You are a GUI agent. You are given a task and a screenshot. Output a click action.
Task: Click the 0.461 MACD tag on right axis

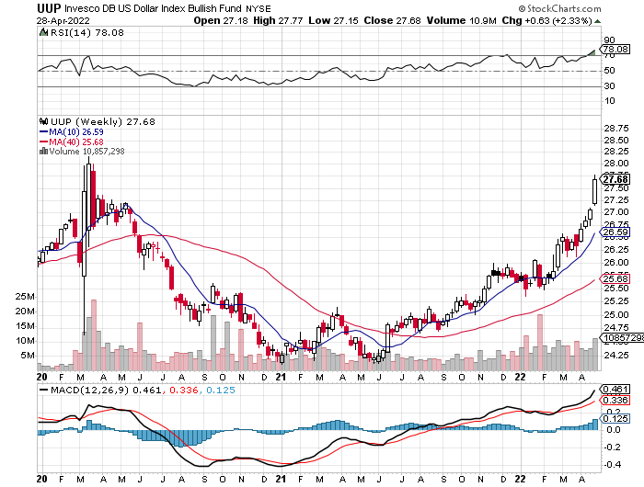(x=615, y=389)
